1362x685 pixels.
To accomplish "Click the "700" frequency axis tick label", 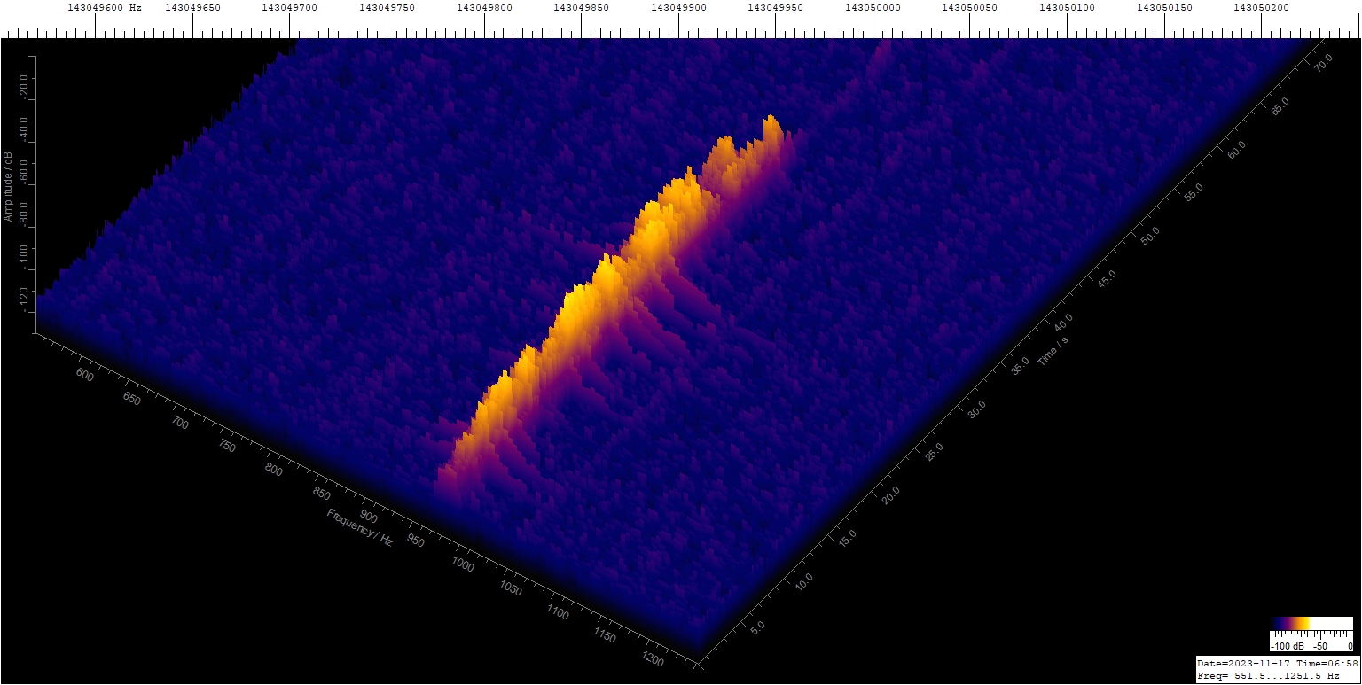I will tap(179, 423).
